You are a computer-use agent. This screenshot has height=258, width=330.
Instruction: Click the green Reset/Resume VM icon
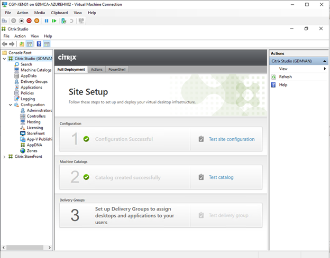[x=54, y=21]
